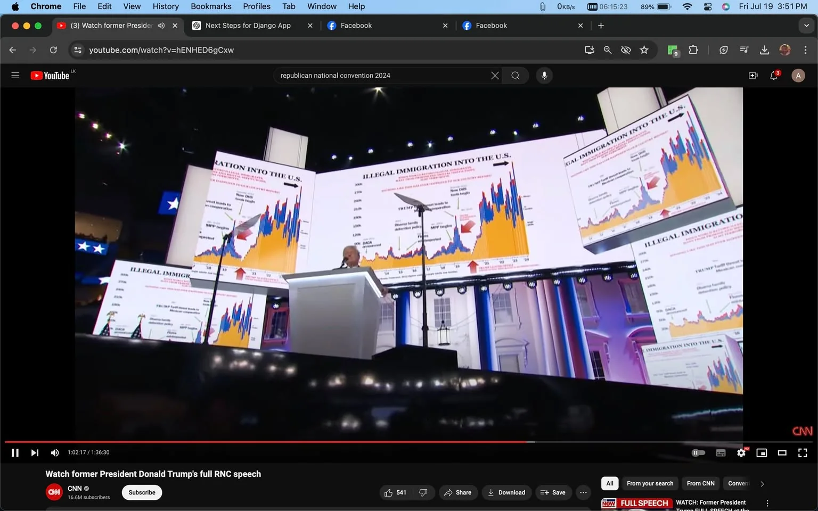Open the crossed-out eye icon in address bar
The image size is (818, 511).
pyautogui.click(x=626, y=50)
